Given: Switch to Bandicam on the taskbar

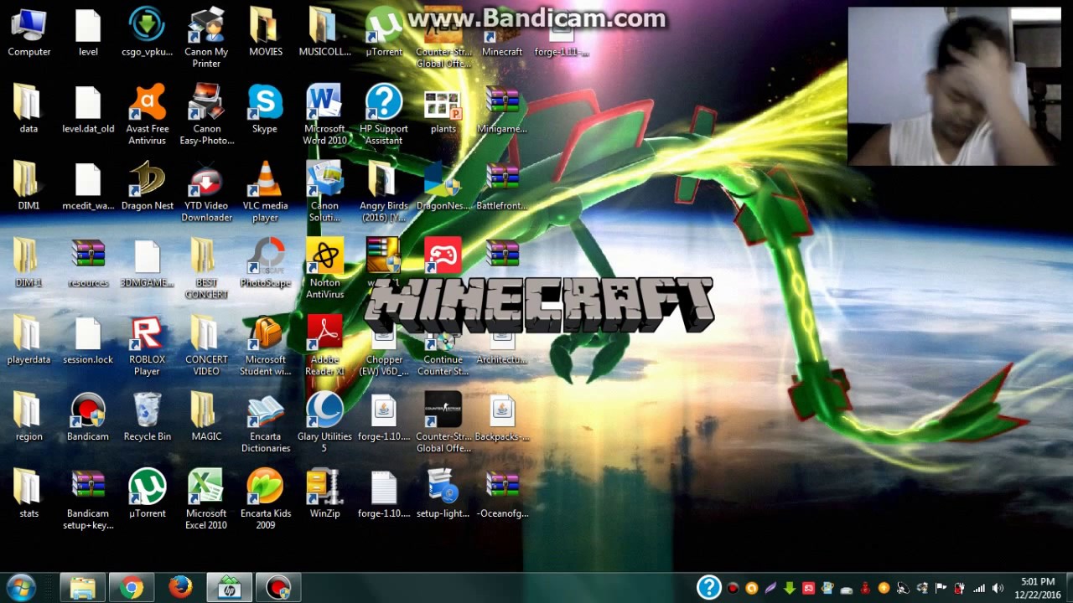Looking at the screenshot, I should pyautogui.click(x=278, y=588).
